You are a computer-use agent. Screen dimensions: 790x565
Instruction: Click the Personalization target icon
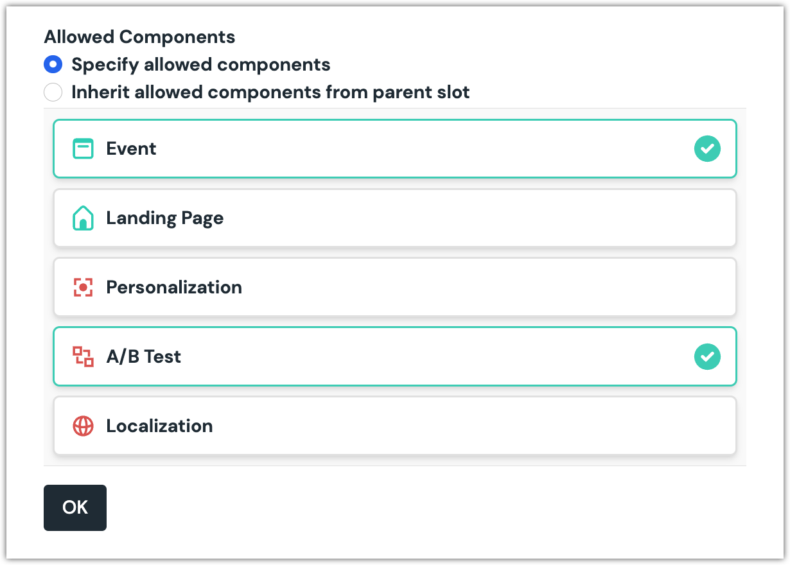(x=83, y=288)
